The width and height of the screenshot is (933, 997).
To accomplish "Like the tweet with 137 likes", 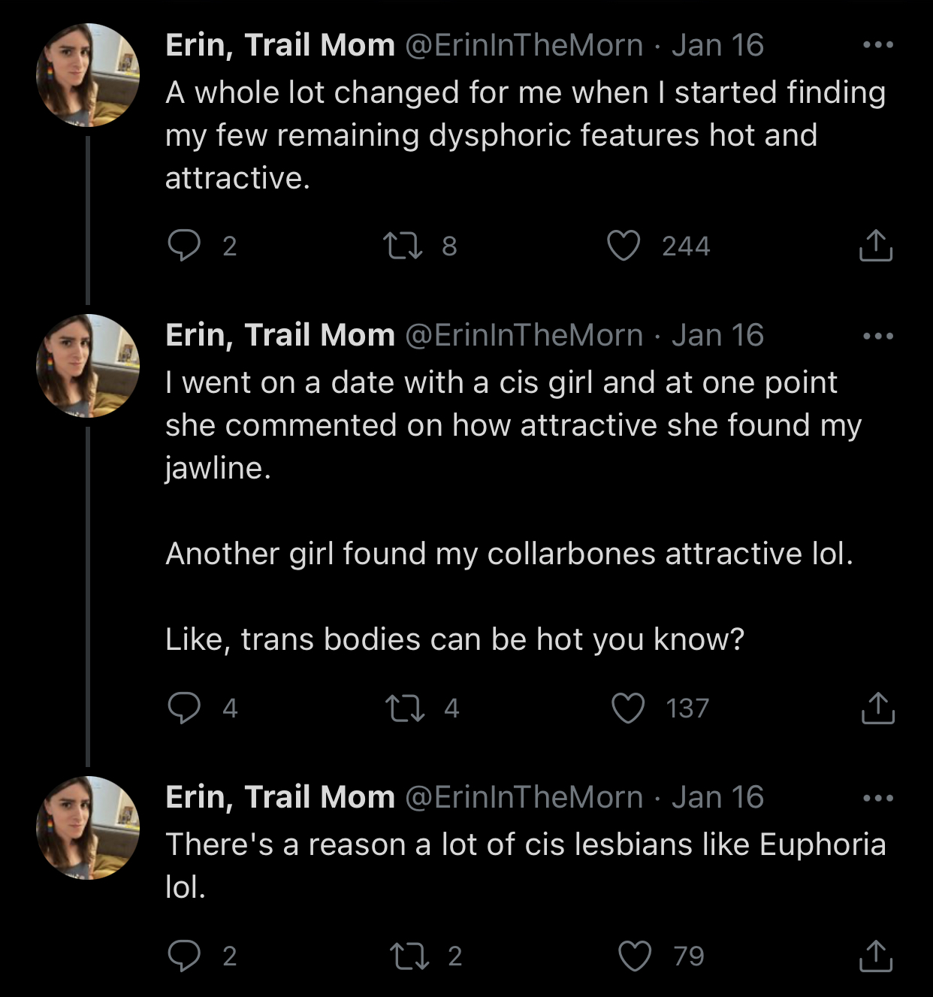I will tap(628, 708).
